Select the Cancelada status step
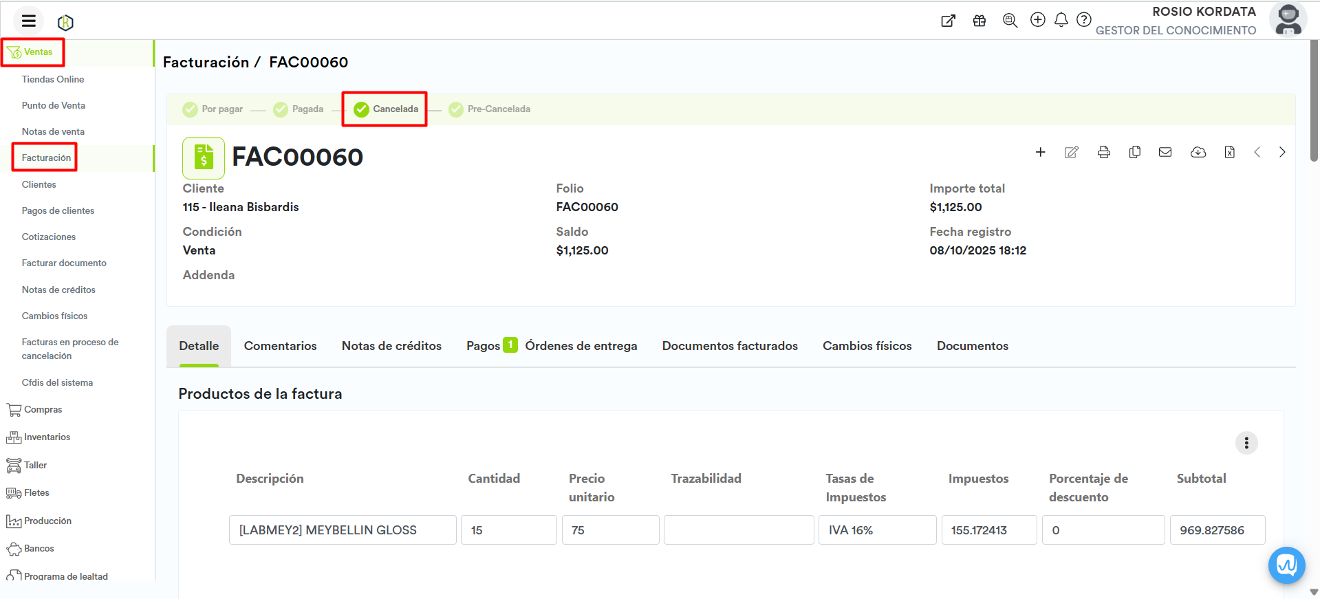 (x=385, y=109)
